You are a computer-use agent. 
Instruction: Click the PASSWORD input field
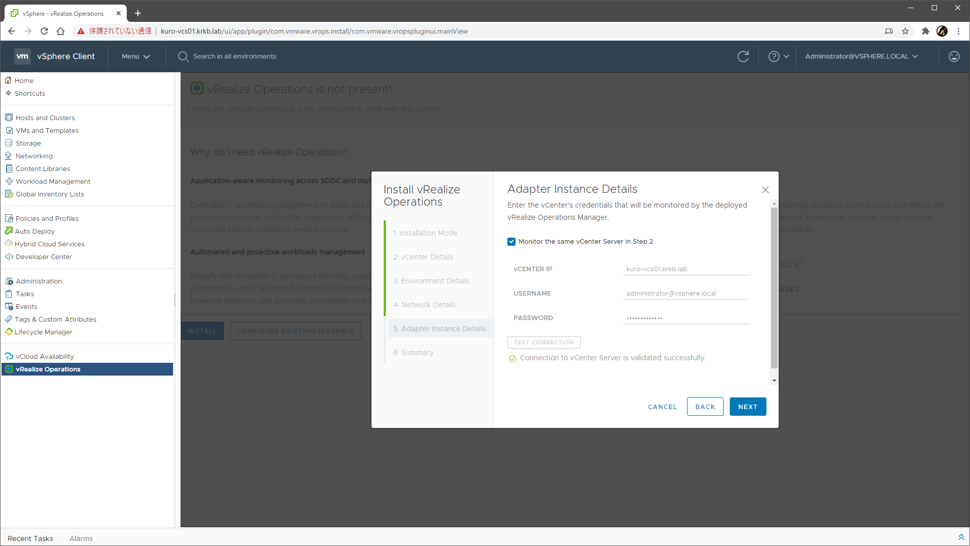(x=686, y=318)
